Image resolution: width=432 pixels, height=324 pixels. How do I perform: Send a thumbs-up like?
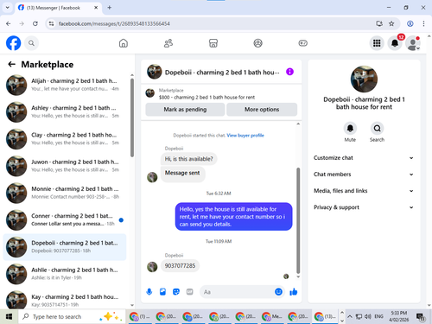(294, 292)
